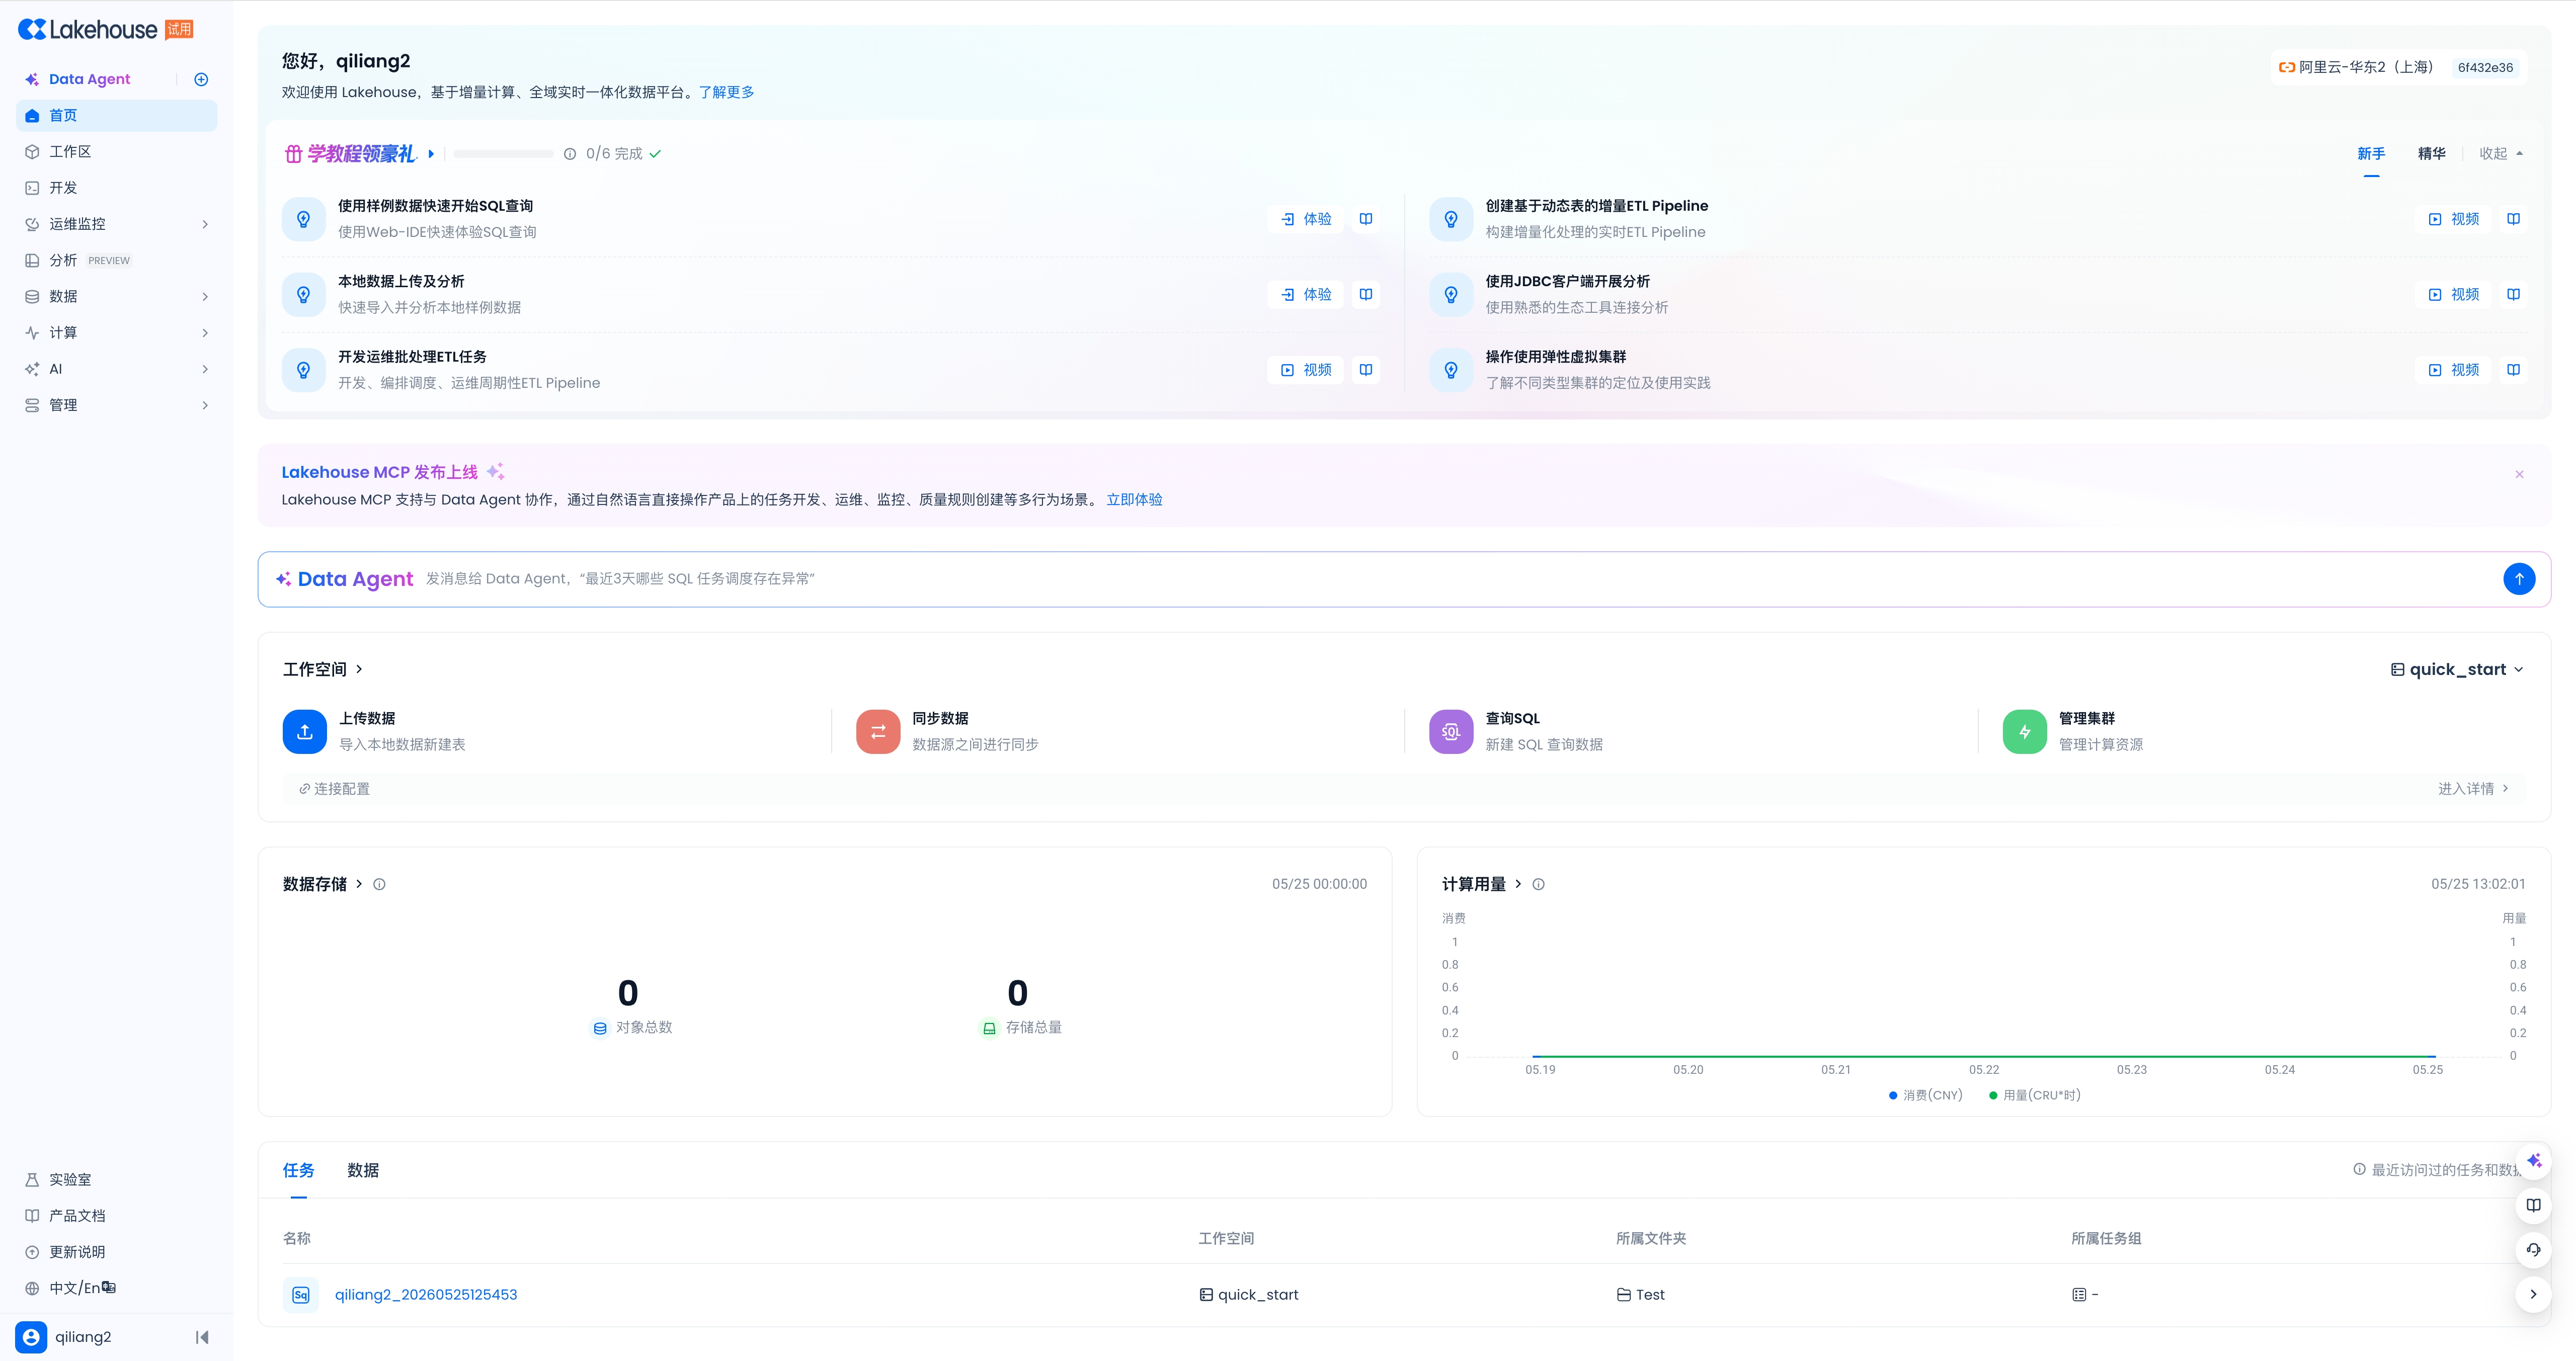The width and height of the screenshot is (2576, 1361).
Task: Click the plus icon beside Data Agent
Action: 201,79
